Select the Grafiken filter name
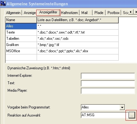Screen dimensions: 137x124 [x=21, y=45]
